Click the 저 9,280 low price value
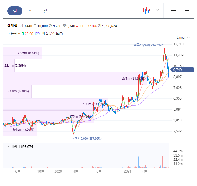The width and height of the screenshot is (197, 186). click(x=55, y=26)
